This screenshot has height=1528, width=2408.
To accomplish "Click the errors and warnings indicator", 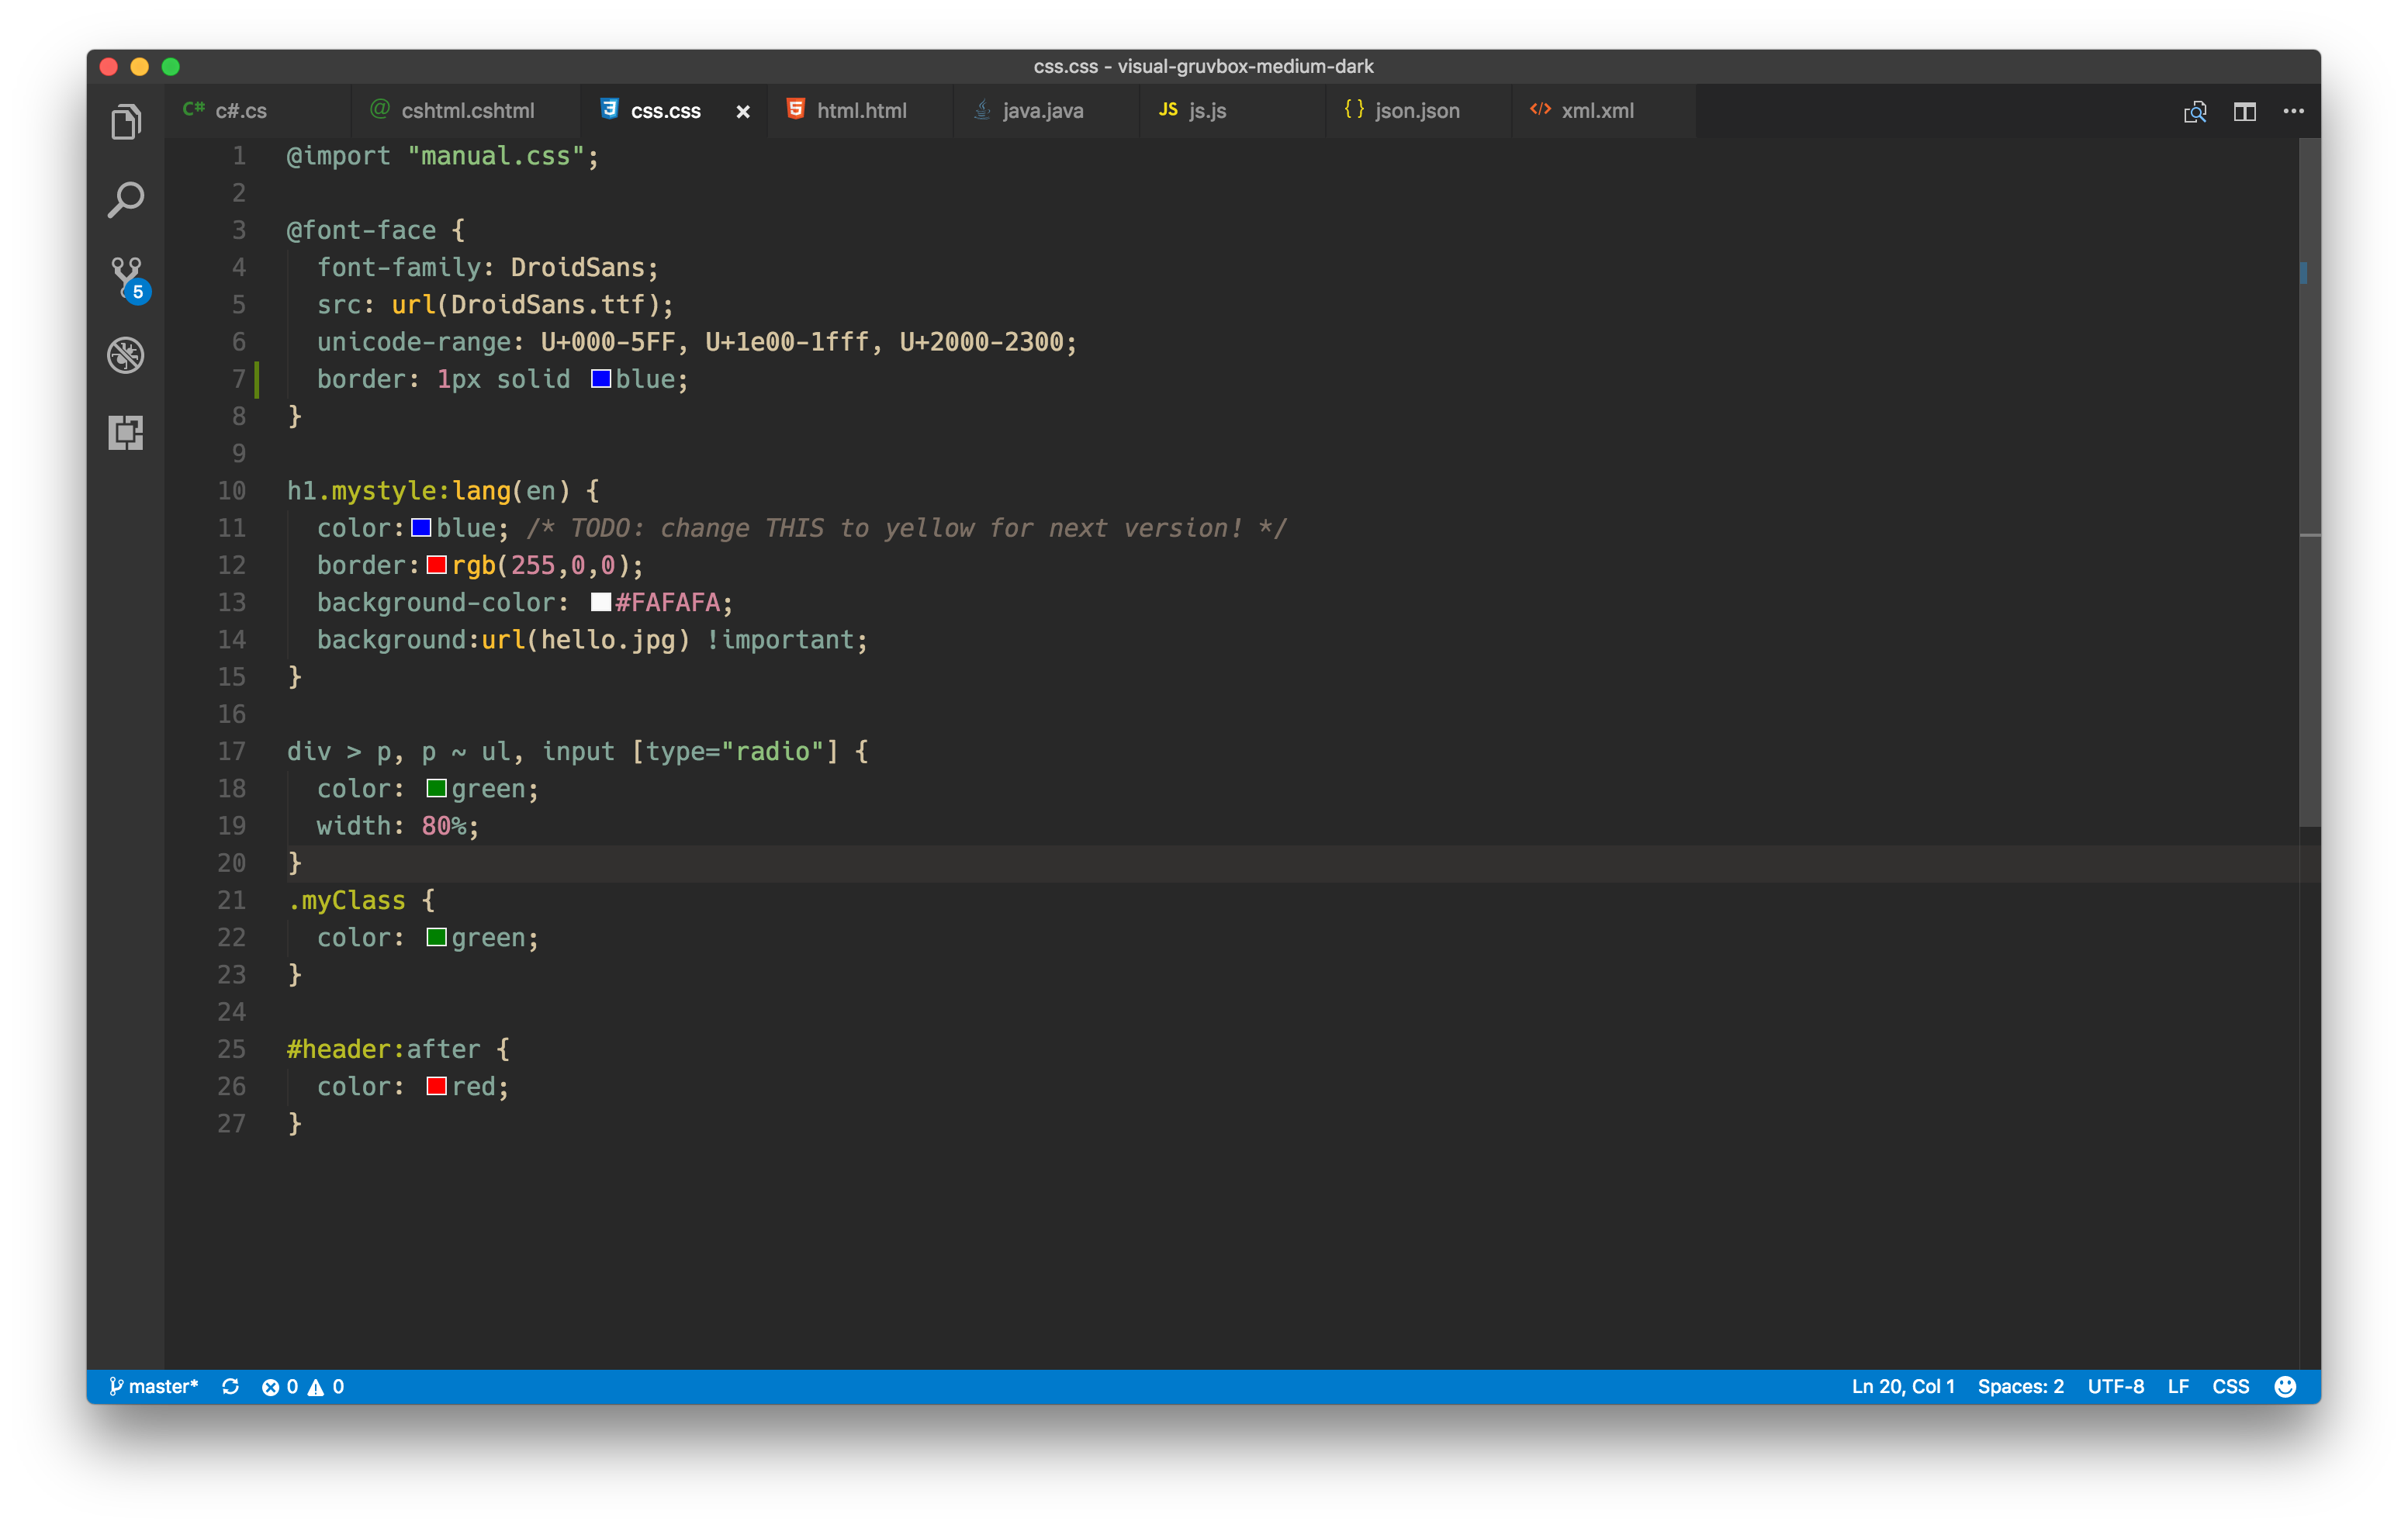I will [302, 1386].
